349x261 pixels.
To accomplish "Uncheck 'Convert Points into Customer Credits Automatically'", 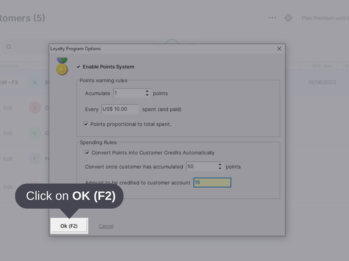I will click(87, 152).
